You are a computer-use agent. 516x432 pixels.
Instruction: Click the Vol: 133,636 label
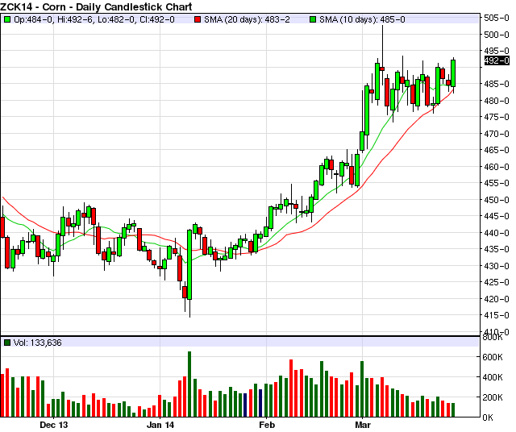(x=38, y=343)
